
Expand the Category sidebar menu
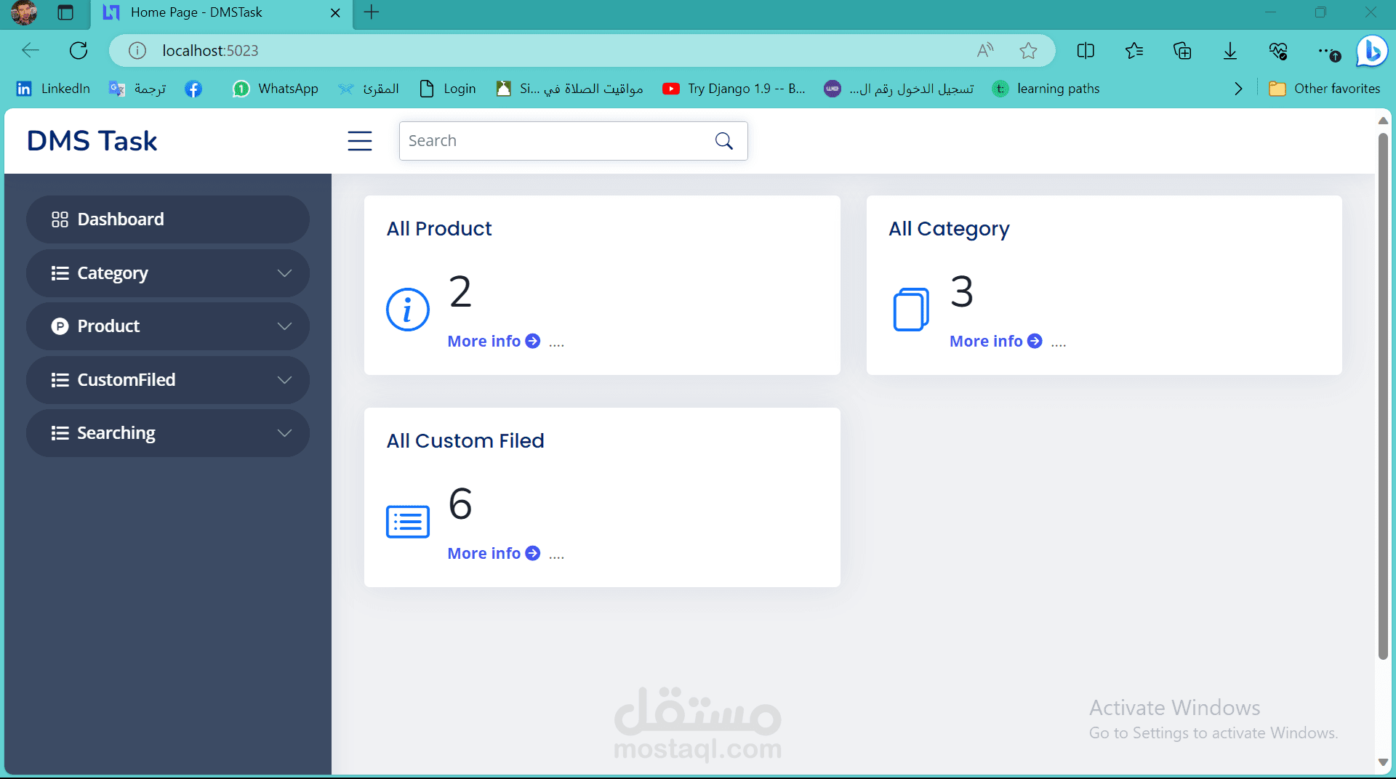point(284,273)
